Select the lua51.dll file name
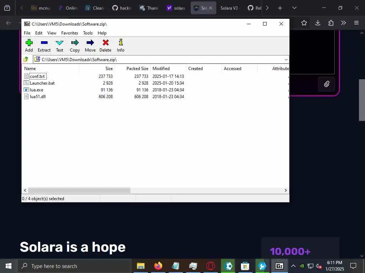The width and height of the screenshot is (365, 273). 38,96
